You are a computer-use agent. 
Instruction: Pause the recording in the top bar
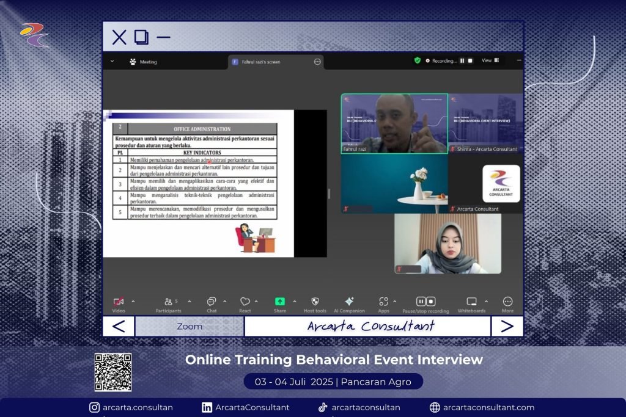pos(462,60)
